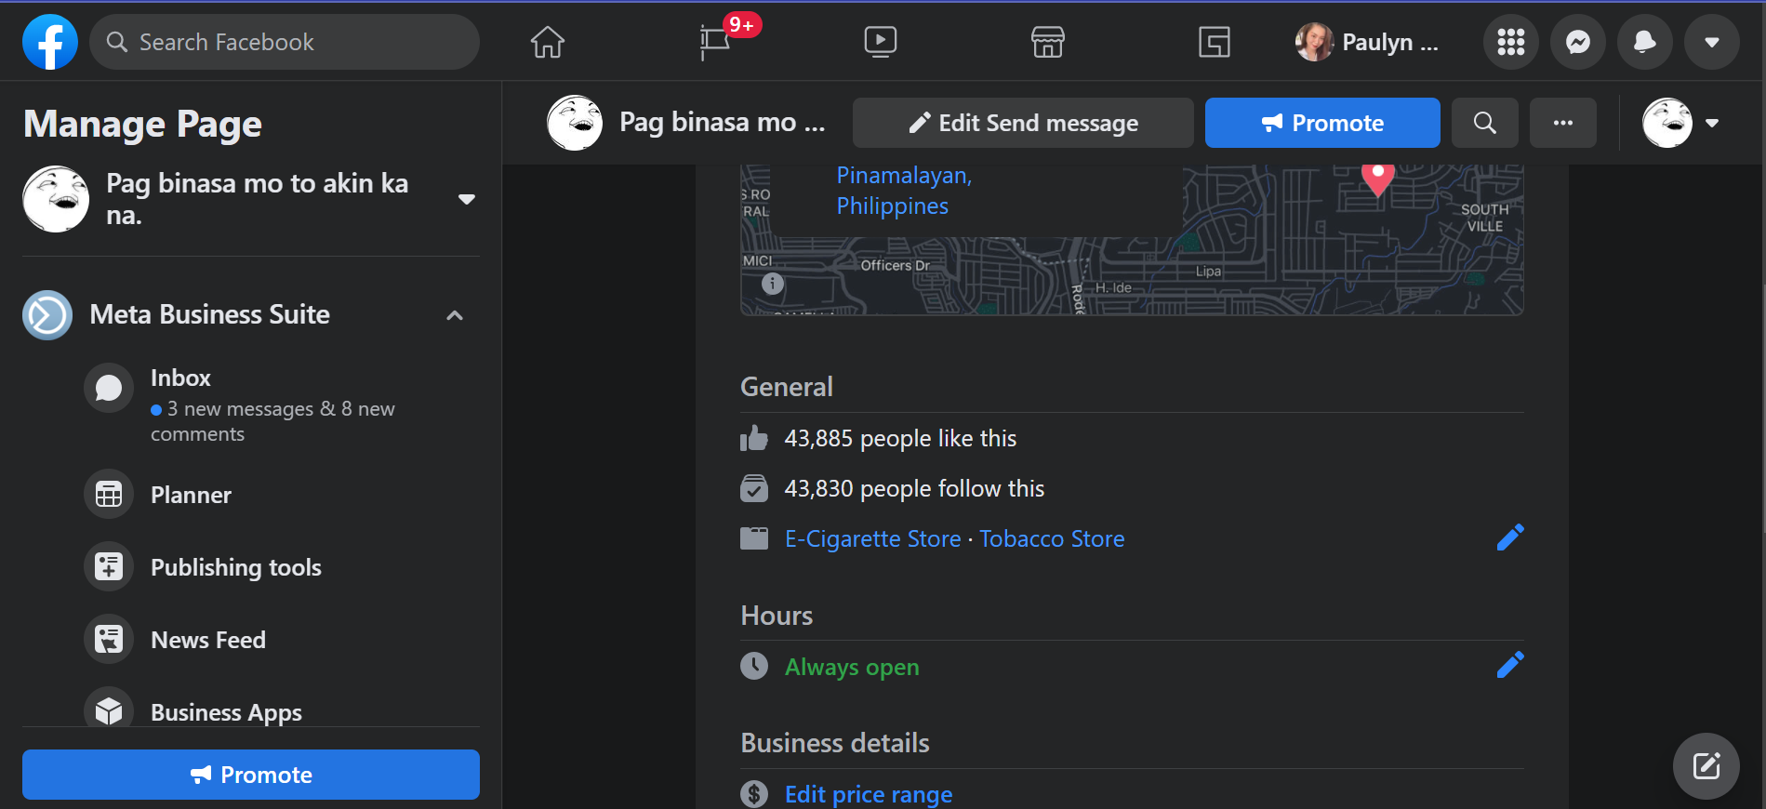
Task: Open the page more options ellipsis
Action: point(1562,123)
